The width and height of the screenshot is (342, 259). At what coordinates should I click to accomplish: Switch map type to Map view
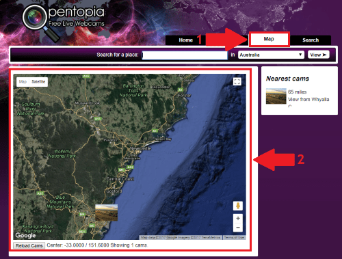23,81
